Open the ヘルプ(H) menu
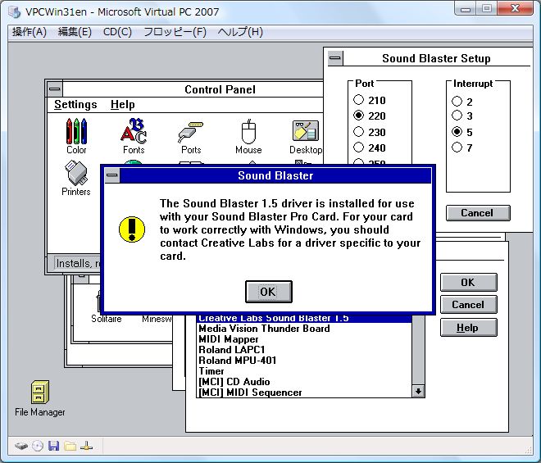The width and height of the screenshot is (541, 463). tap(240, 32)
